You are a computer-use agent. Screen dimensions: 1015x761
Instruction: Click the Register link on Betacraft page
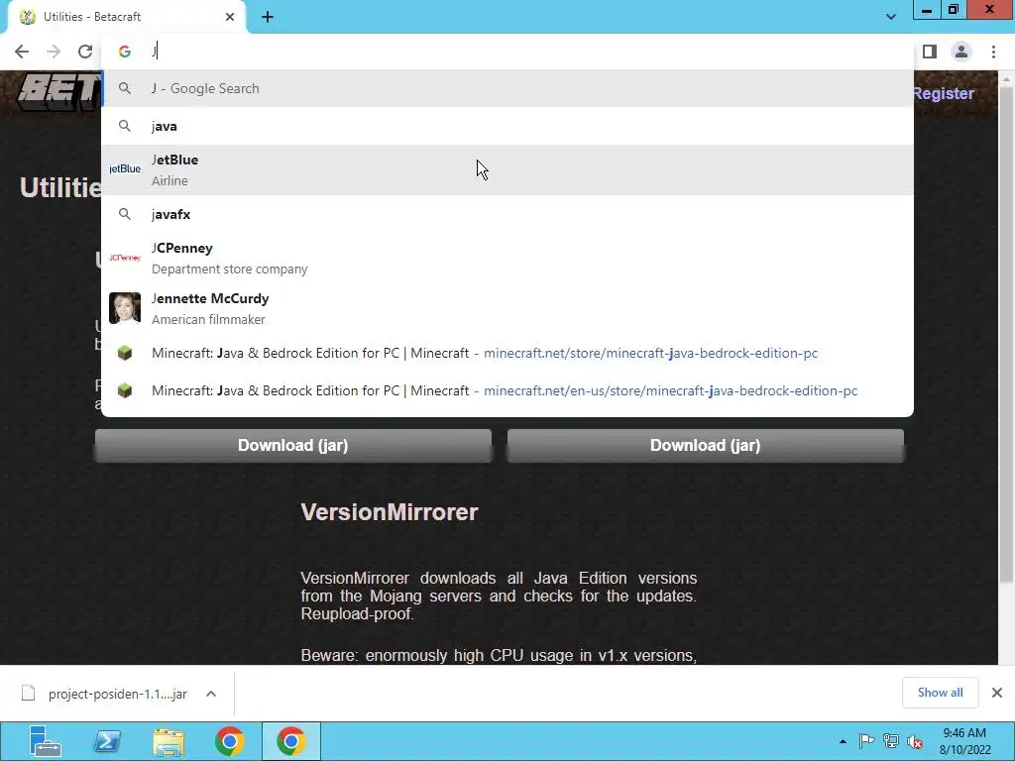(944, 93)
